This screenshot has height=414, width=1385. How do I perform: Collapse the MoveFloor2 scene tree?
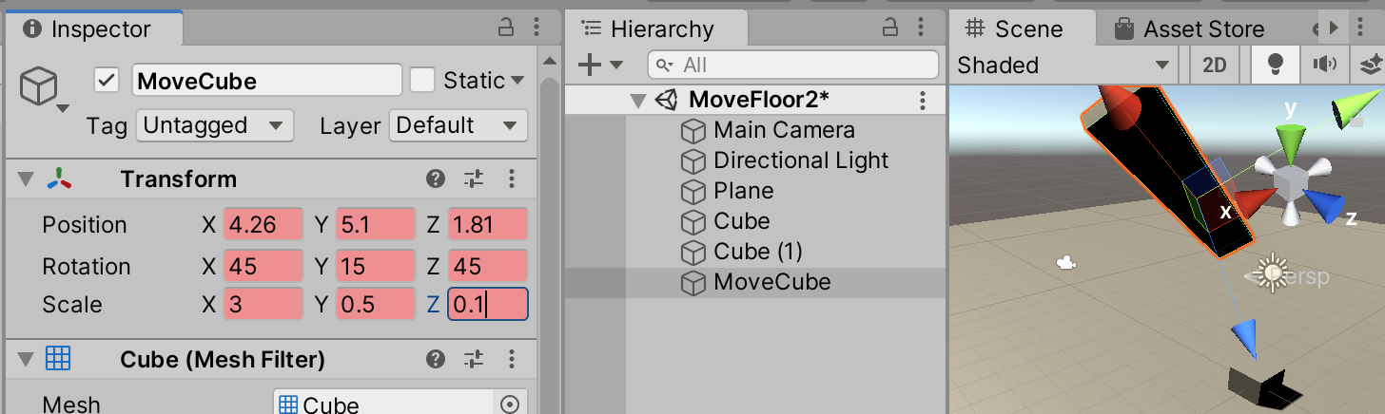(637, 100)
